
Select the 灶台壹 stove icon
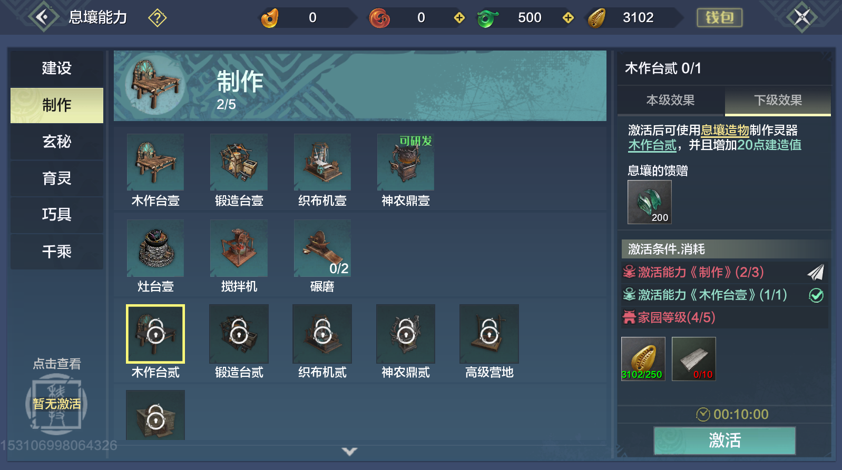point(155,248)
